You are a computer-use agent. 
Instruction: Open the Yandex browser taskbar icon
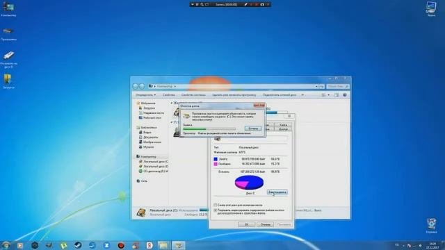149,245
